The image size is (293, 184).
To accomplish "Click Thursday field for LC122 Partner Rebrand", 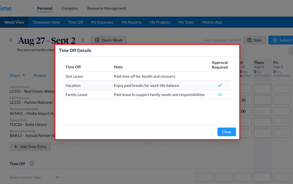I will pyautogui.click(x=262, y=100).
